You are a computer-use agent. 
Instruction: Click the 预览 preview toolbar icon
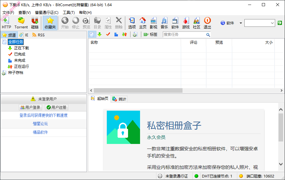86,23
